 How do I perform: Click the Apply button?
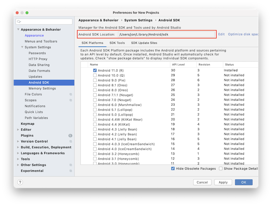click(x=223, y=182)
